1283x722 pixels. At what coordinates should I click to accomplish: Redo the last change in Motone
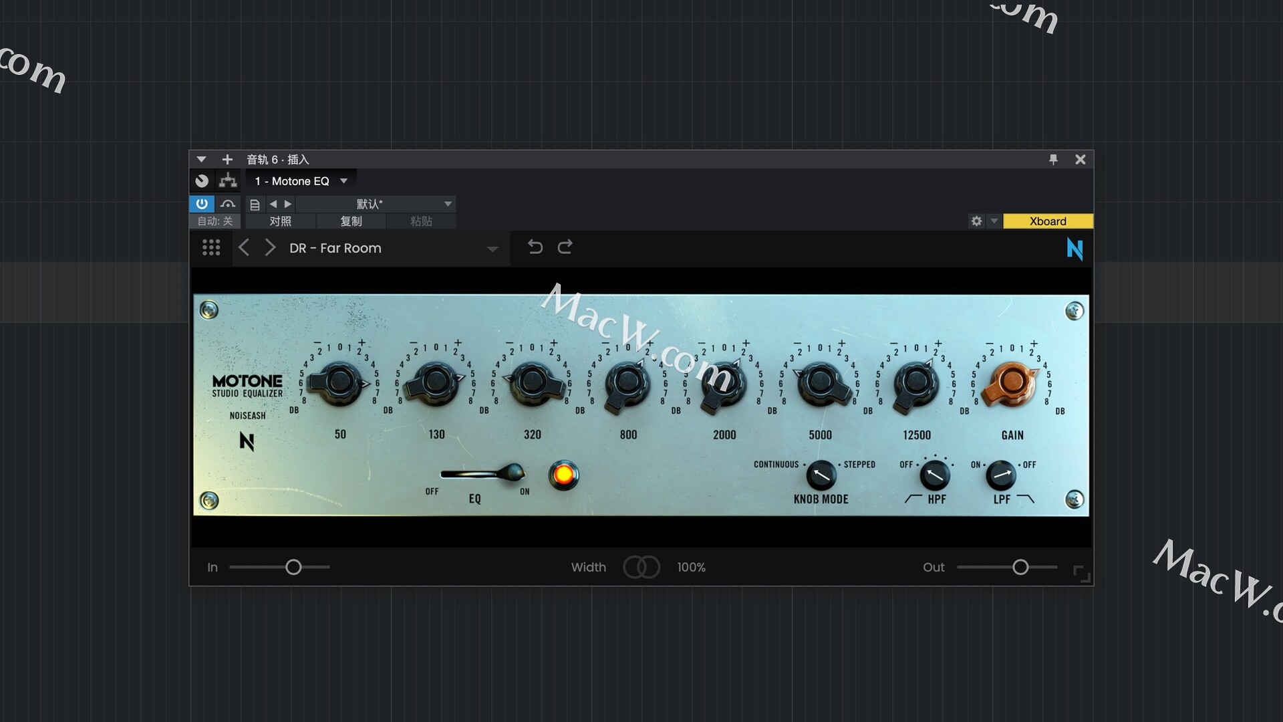click(565, 247)
